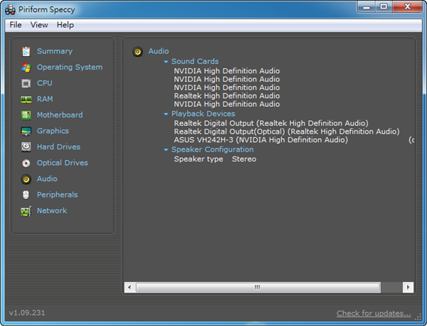The image size is (427, 326).
Task: Click the Motherboard icon
Action: tap(26, 115)
